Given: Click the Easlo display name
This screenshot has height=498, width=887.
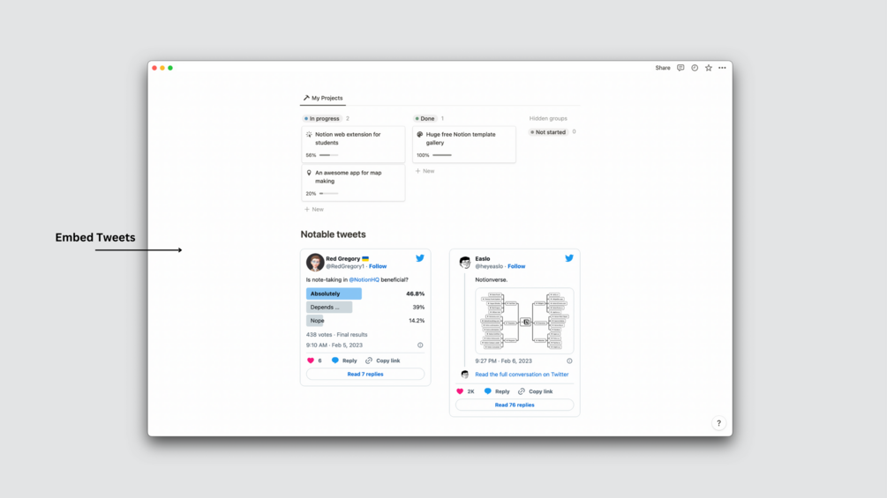Looking at the screenshot, I should (483, 258).
